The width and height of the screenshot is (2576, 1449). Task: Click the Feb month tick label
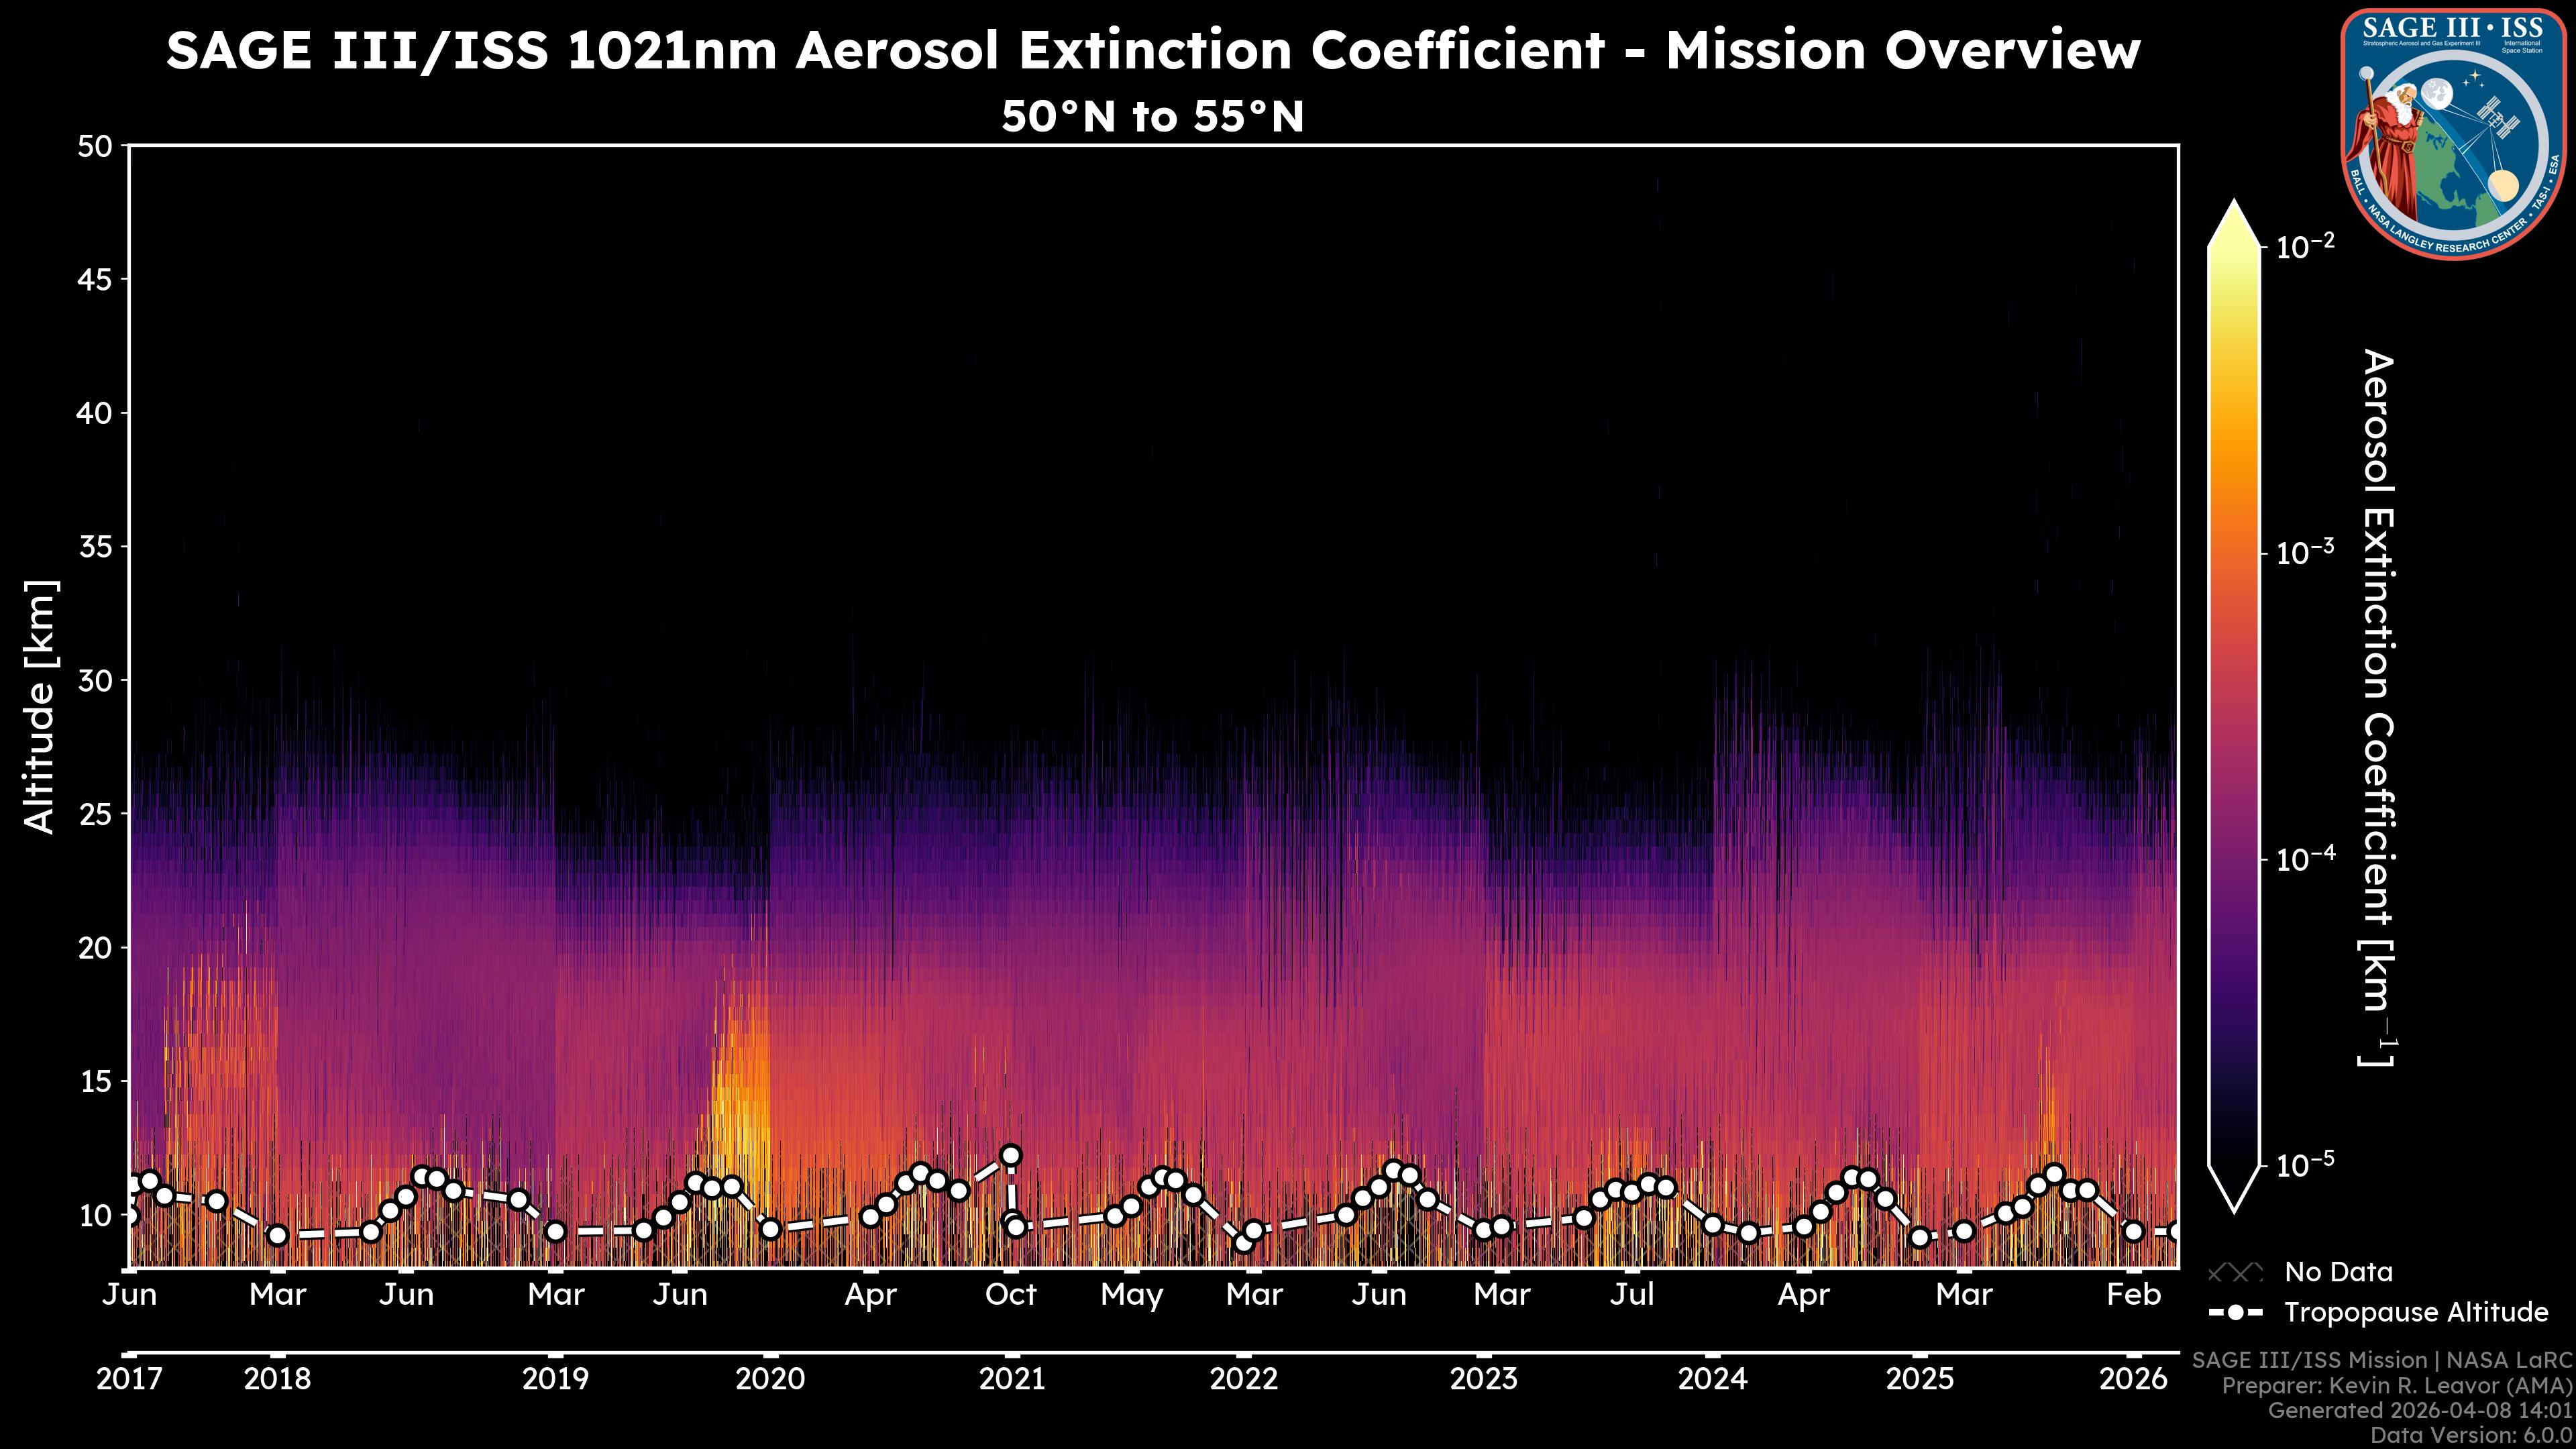click(x=2133, y=1294)
